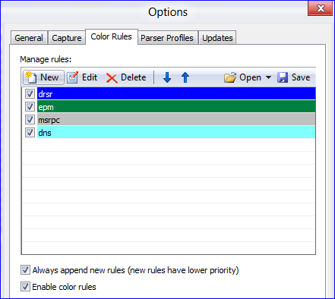Close the Options dialog
The image size is (335, 299).
(x=321, y=8)
